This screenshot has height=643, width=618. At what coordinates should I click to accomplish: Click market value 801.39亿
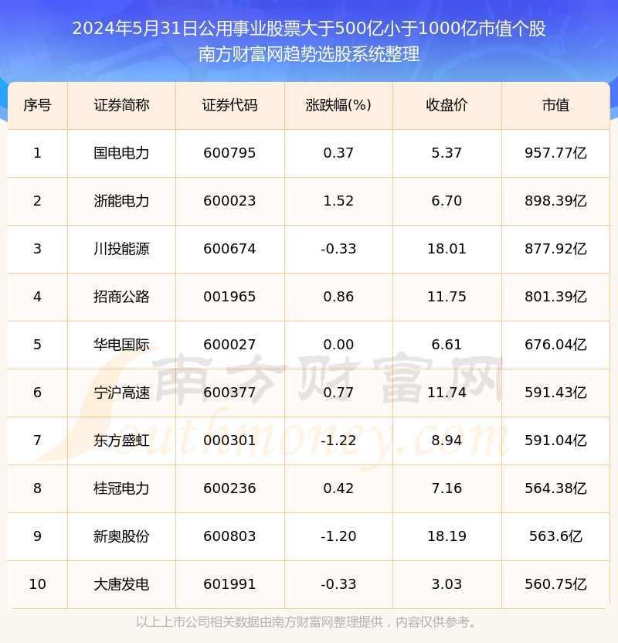point(555,297)
